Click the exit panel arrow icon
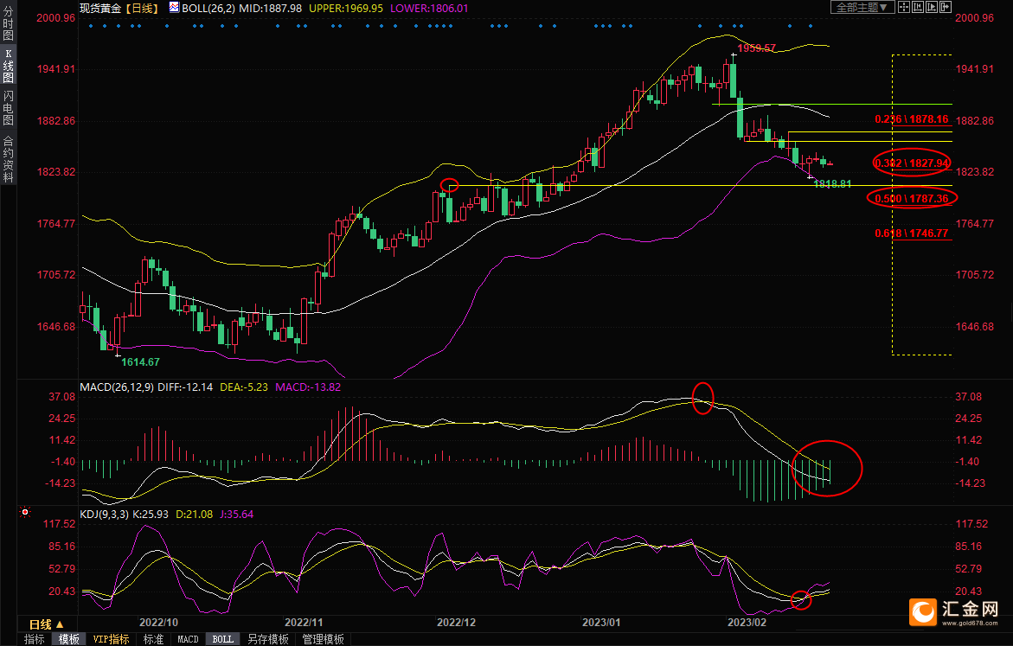The height and width of the screenshot is (646, 1013). [x=946, y=7]
